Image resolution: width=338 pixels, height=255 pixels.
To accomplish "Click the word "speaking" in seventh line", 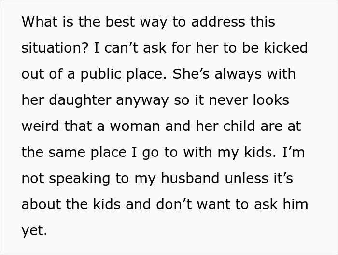I will coord(80,179).
